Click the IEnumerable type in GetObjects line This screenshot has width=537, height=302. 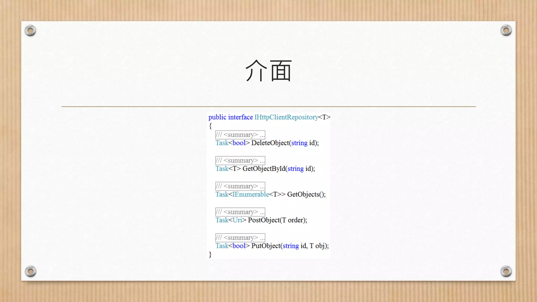pyautogui.click(x=251, y=194)
